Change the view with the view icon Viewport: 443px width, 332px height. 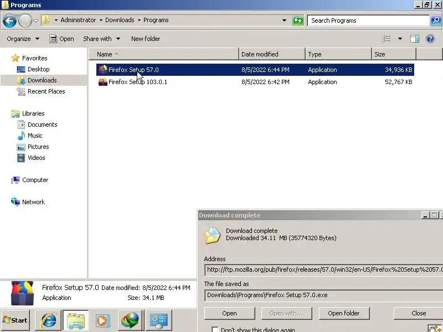pyautogui.click(x=386, y=39)
